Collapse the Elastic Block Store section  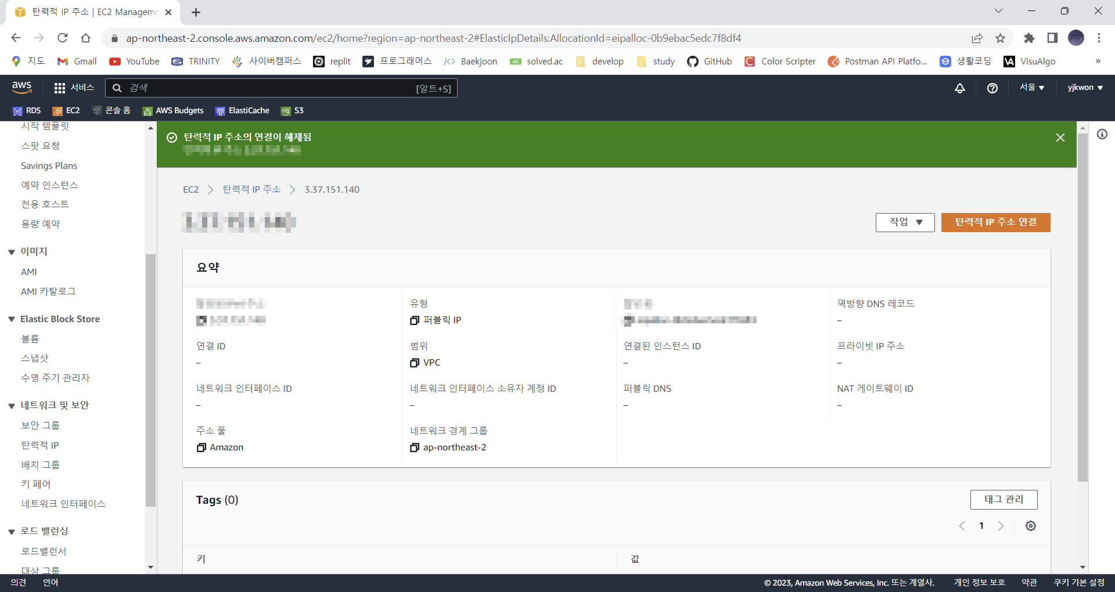12,319
